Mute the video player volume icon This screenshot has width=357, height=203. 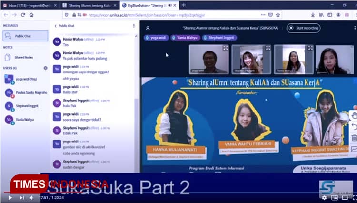(31, 198)
